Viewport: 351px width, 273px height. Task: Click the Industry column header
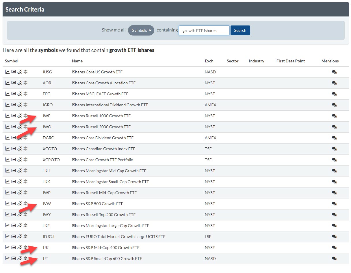(257, 61)
